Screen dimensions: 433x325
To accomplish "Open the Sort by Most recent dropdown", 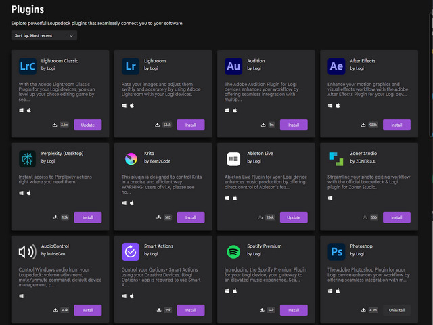I will [44, 35].
